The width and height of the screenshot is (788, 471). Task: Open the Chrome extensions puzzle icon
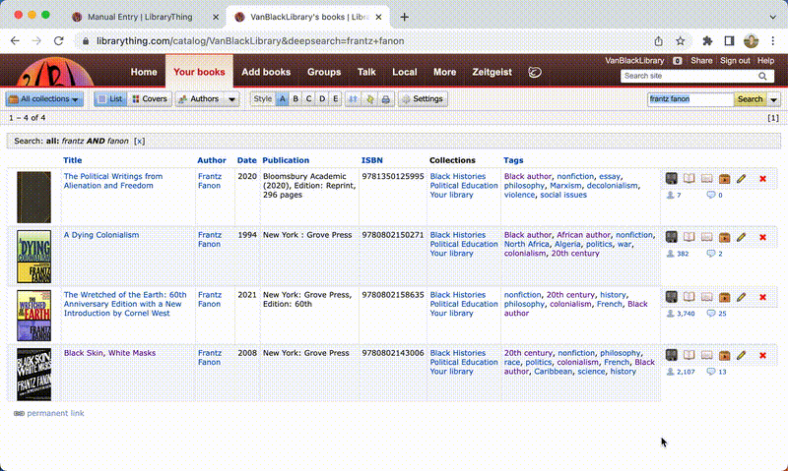(x=707, y=41)
